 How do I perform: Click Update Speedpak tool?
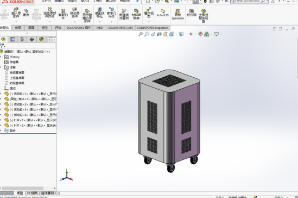177,14
